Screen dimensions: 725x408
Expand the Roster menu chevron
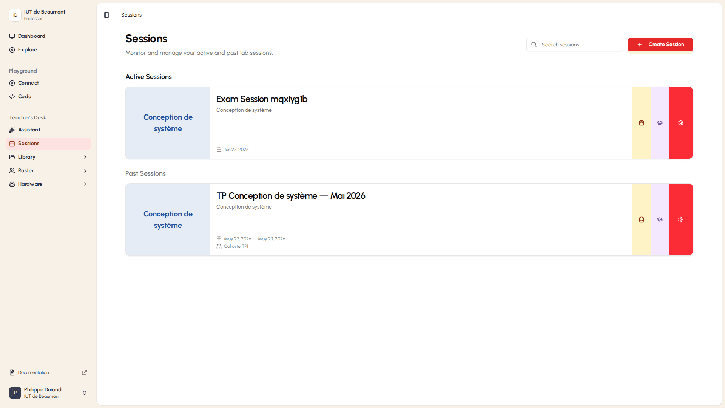(85, 171)
